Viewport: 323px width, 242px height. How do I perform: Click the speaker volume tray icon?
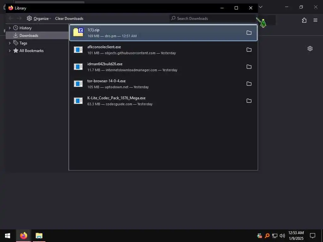pos(282,236)
